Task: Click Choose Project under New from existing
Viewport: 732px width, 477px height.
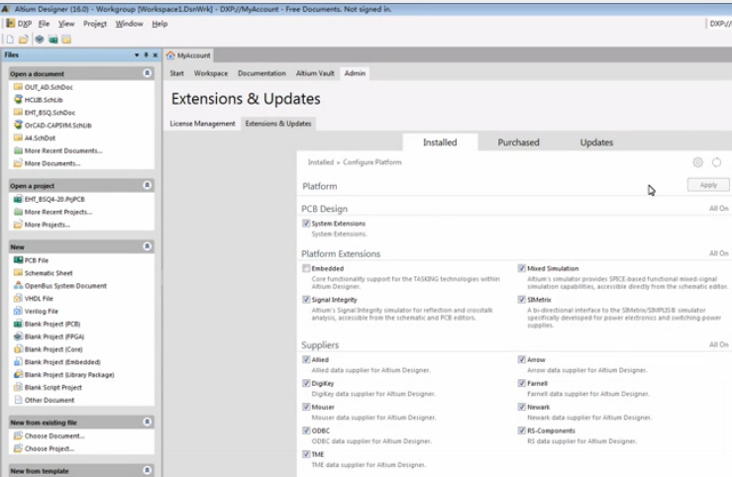Action: (x=49, y=448)
